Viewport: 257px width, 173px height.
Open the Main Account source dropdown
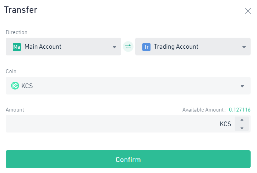pyautogui.click(x=63, y=47)
